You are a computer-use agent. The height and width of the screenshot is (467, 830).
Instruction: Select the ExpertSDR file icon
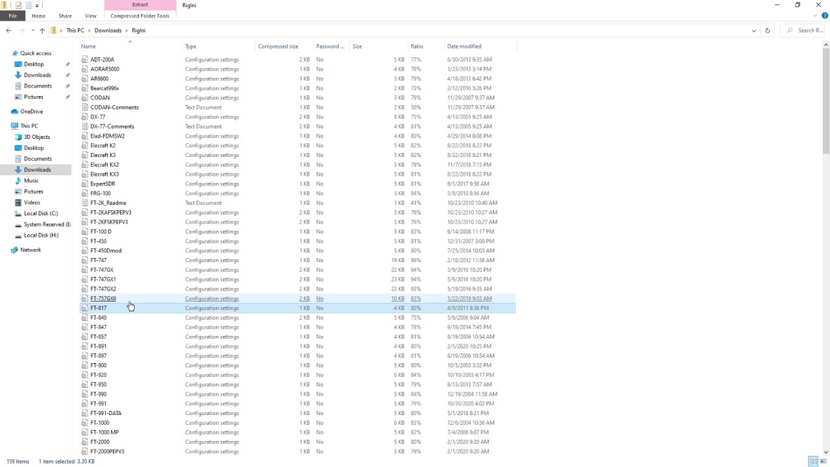(x=85, y=184)
